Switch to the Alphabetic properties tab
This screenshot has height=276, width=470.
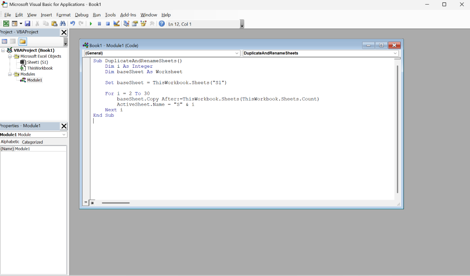[10, 142]
